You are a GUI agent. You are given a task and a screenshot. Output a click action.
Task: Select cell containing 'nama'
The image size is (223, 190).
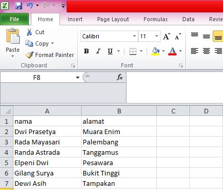point(47,121)
